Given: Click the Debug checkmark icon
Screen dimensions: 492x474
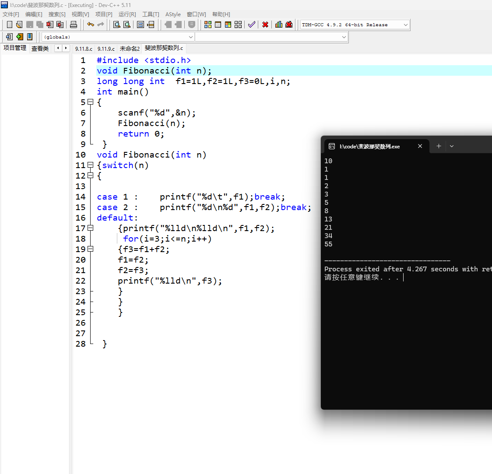Looking at the screenshot, I should point(251,25).
